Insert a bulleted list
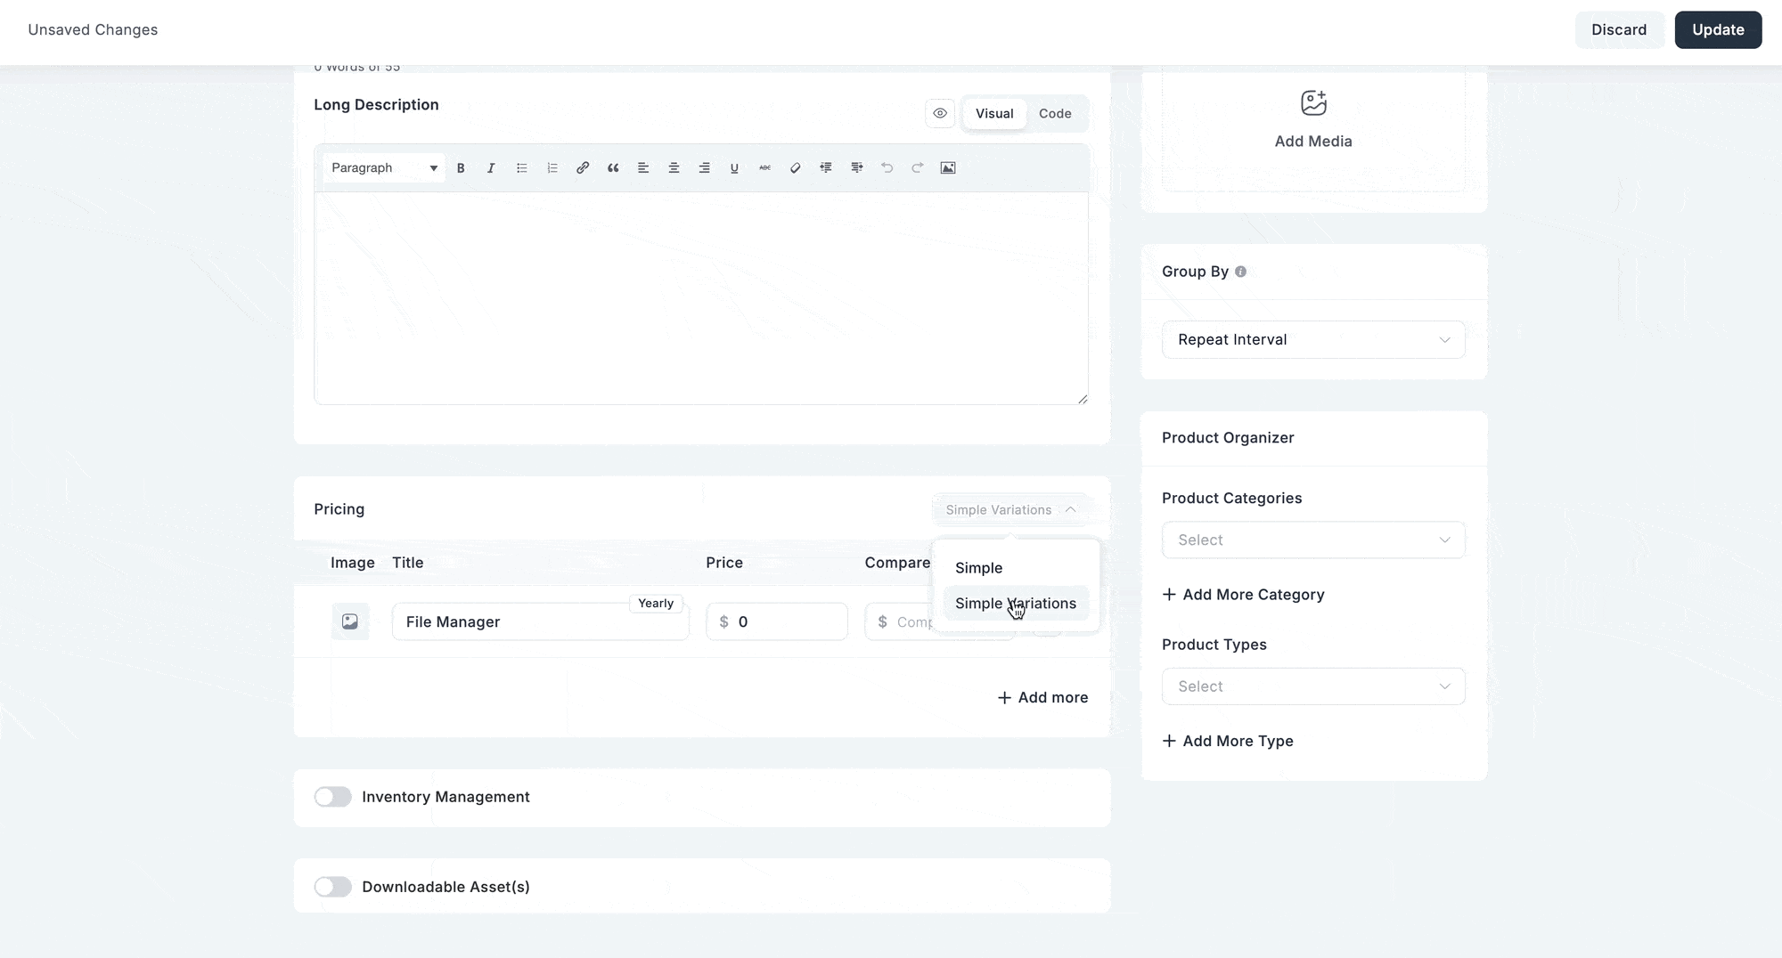Screen dimensions: 1782x958 point(522,168)
